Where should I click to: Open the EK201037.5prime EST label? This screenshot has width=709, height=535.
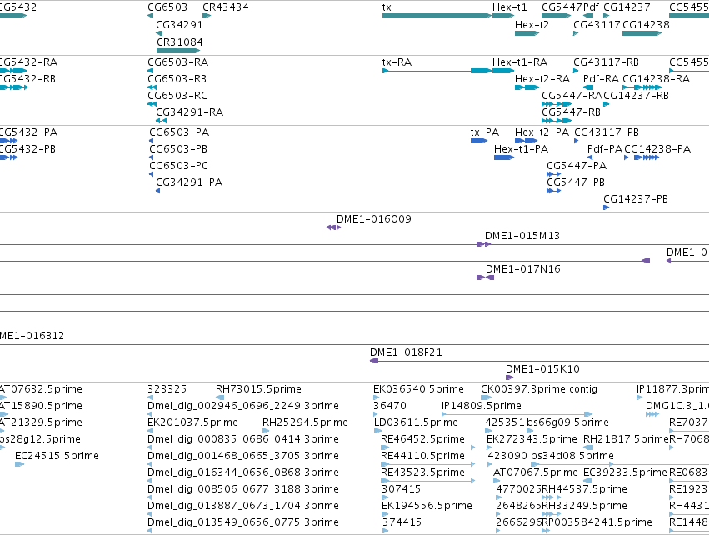[x=192, y=422]
